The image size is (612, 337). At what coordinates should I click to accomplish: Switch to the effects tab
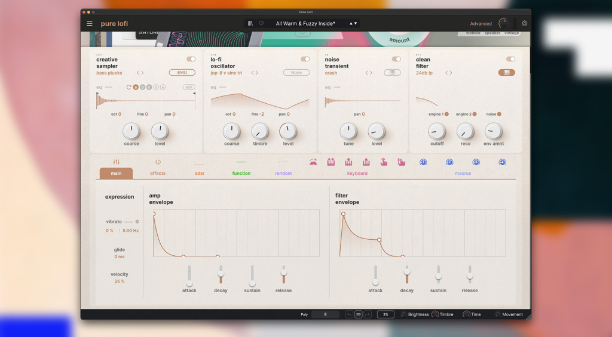(x=158, y=174)
